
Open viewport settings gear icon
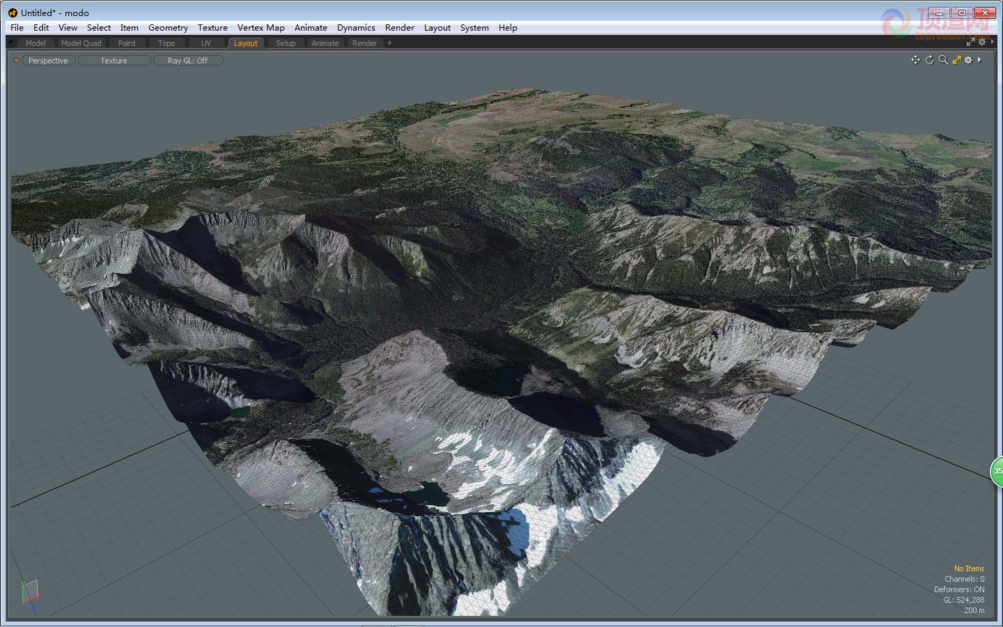coord(968,60)
